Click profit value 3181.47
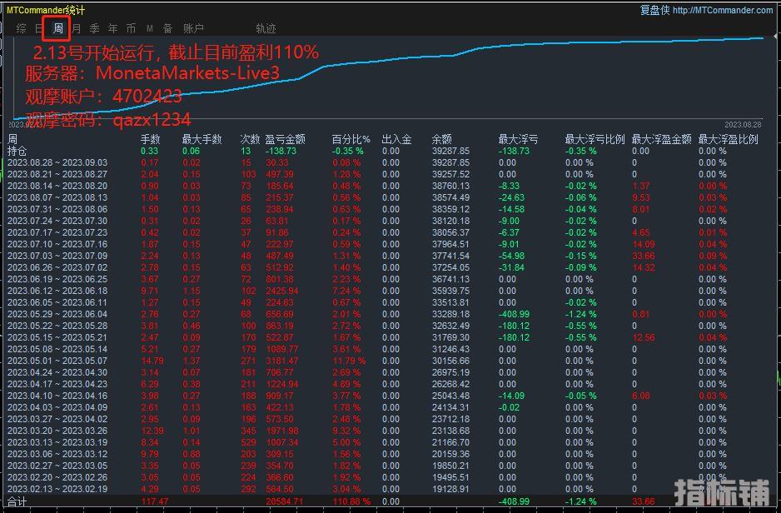 pos(282,361)
